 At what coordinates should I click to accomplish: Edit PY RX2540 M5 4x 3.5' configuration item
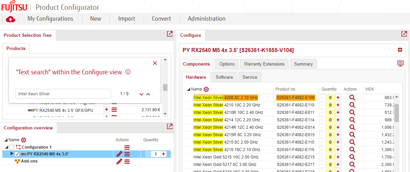[119, 154]
